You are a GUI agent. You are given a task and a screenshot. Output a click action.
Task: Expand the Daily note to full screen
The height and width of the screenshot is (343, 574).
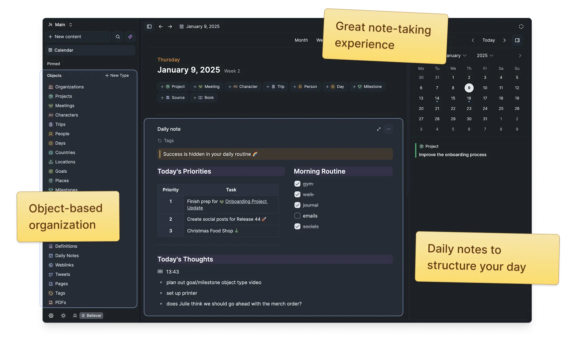(379, 129)
